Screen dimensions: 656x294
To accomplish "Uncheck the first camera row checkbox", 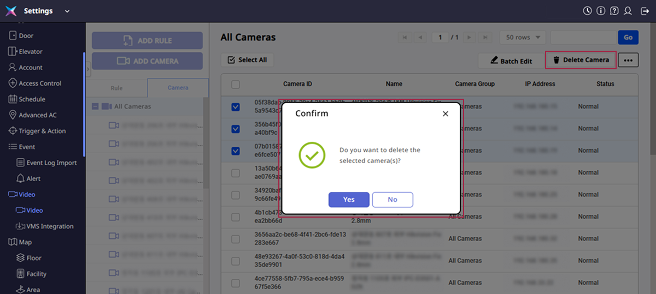I will 236,107.
